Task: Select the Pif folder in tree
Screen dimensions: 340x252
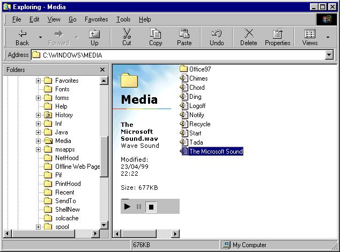Action: point(53,175)
